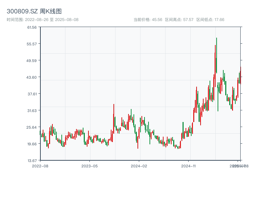Click the x-axis label 2024-11

pos(188,166)
